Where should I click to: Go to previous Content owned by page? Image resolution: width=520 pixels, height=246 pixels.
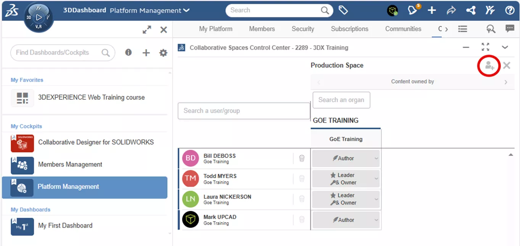tap(319, 82)
